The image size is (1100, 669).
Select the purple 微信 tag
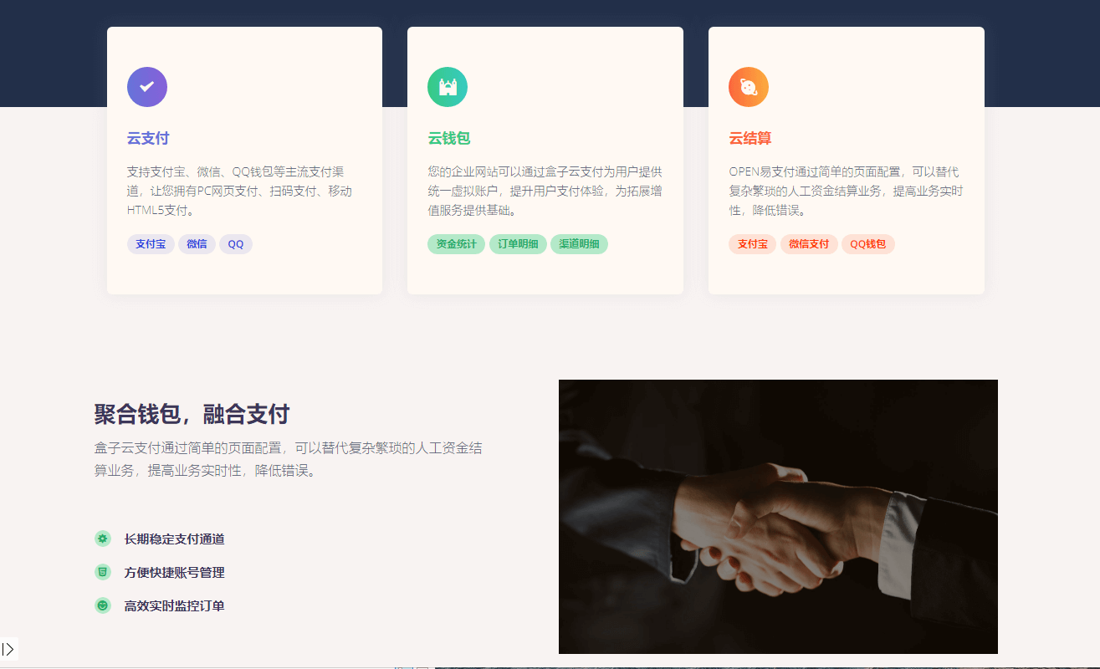click(197, 244)
